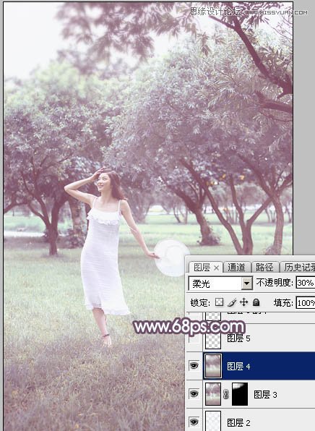Viewport: 315px width, 431px height.
Task: Select the black layer mask on 图层 3
Action: coord(240,394)
